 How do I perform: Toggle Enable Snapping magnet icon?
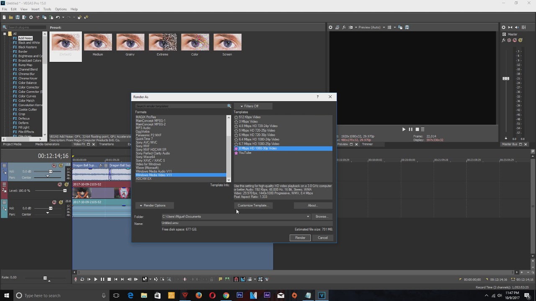click(236, 279)
